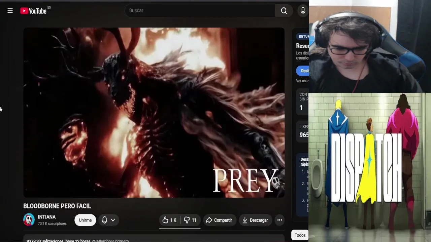Image resolution: width=431 pixels, height=242 pixels.
Task: Open the YouTube hamburger guide menu
Action: click(10, 11)
